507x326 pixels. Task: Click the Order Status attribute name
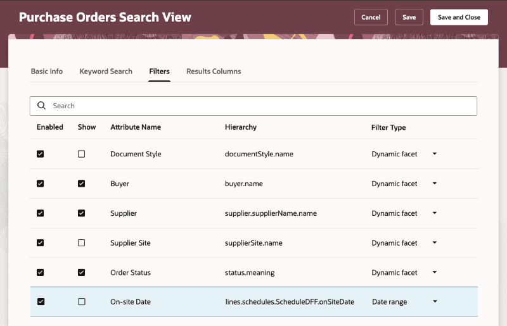131,272
